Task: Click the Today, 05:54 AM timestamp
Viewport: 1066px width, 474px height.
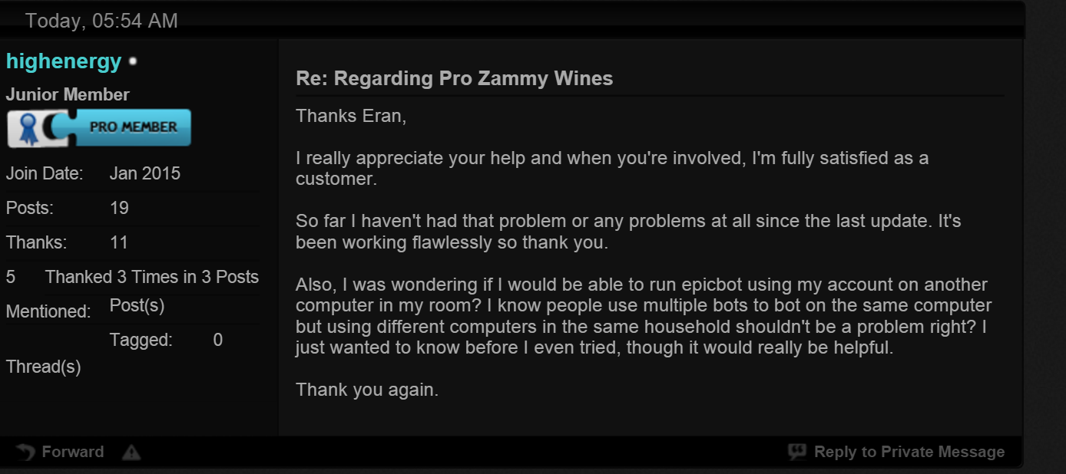Action: pyautogui.click(x=101, y=21)
